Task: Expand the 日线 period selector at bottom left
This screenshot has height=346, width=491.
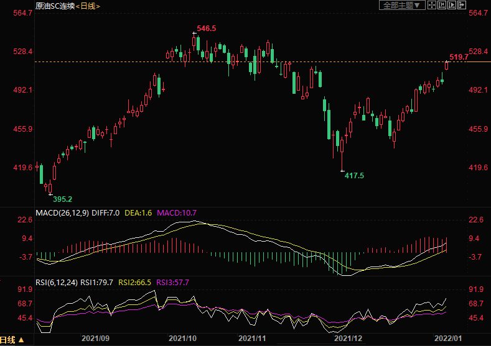Action: pos(12,340)
